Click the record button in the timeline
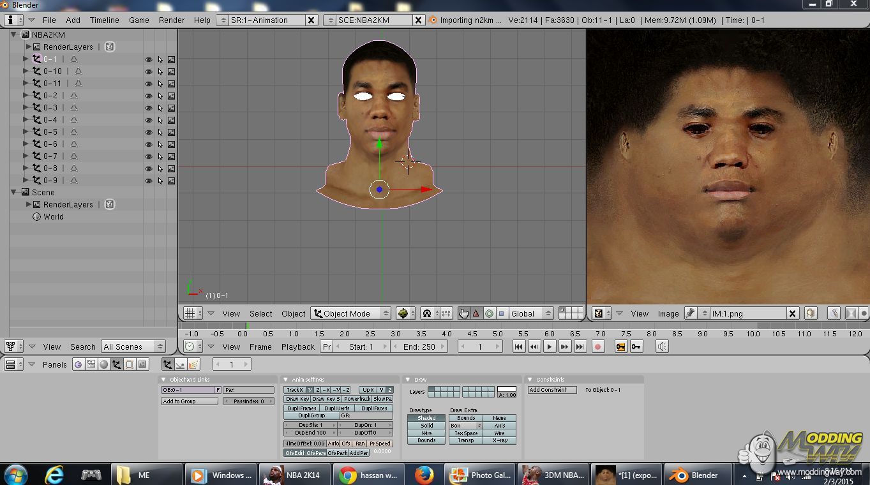The width and height of the screenshot is (870, 485). [598, 347]
